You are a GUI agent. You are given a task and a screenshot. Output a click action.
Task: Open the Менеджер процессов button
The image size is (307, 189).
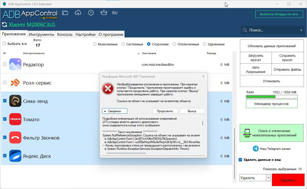272,104
